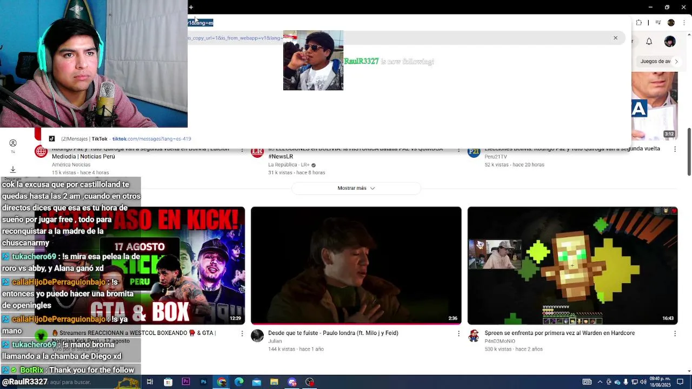Open volume control in system tray
The height and width of the screenshot is (389, 692).
click(643, 382)
